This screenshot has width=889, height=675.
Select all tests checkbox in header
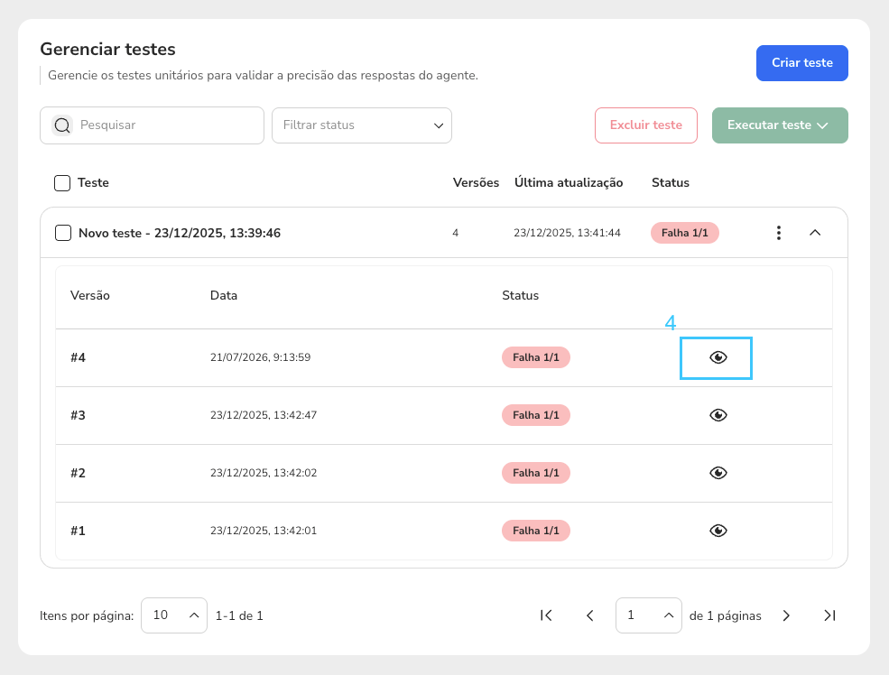62,183
